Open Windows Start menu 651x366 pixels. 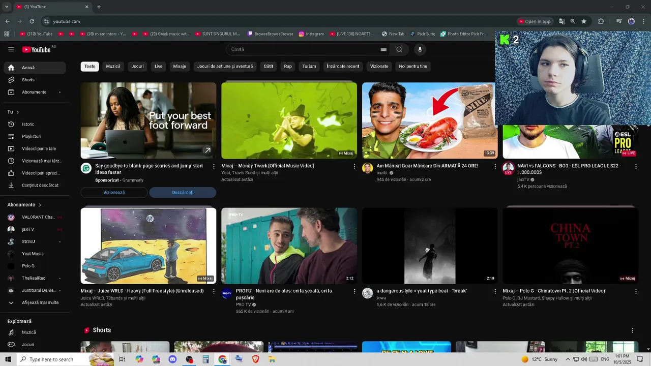click(8, 359)
